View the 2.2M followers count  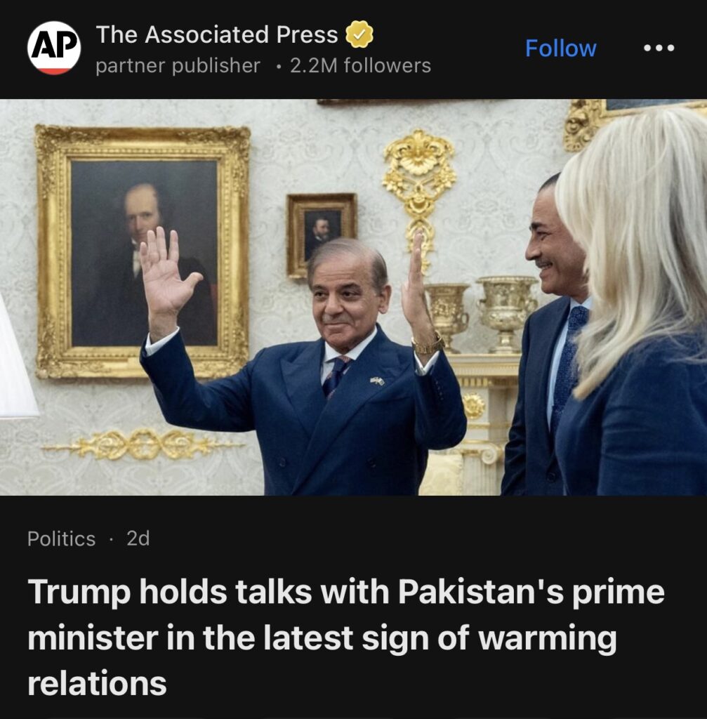[x=360, y=65]
